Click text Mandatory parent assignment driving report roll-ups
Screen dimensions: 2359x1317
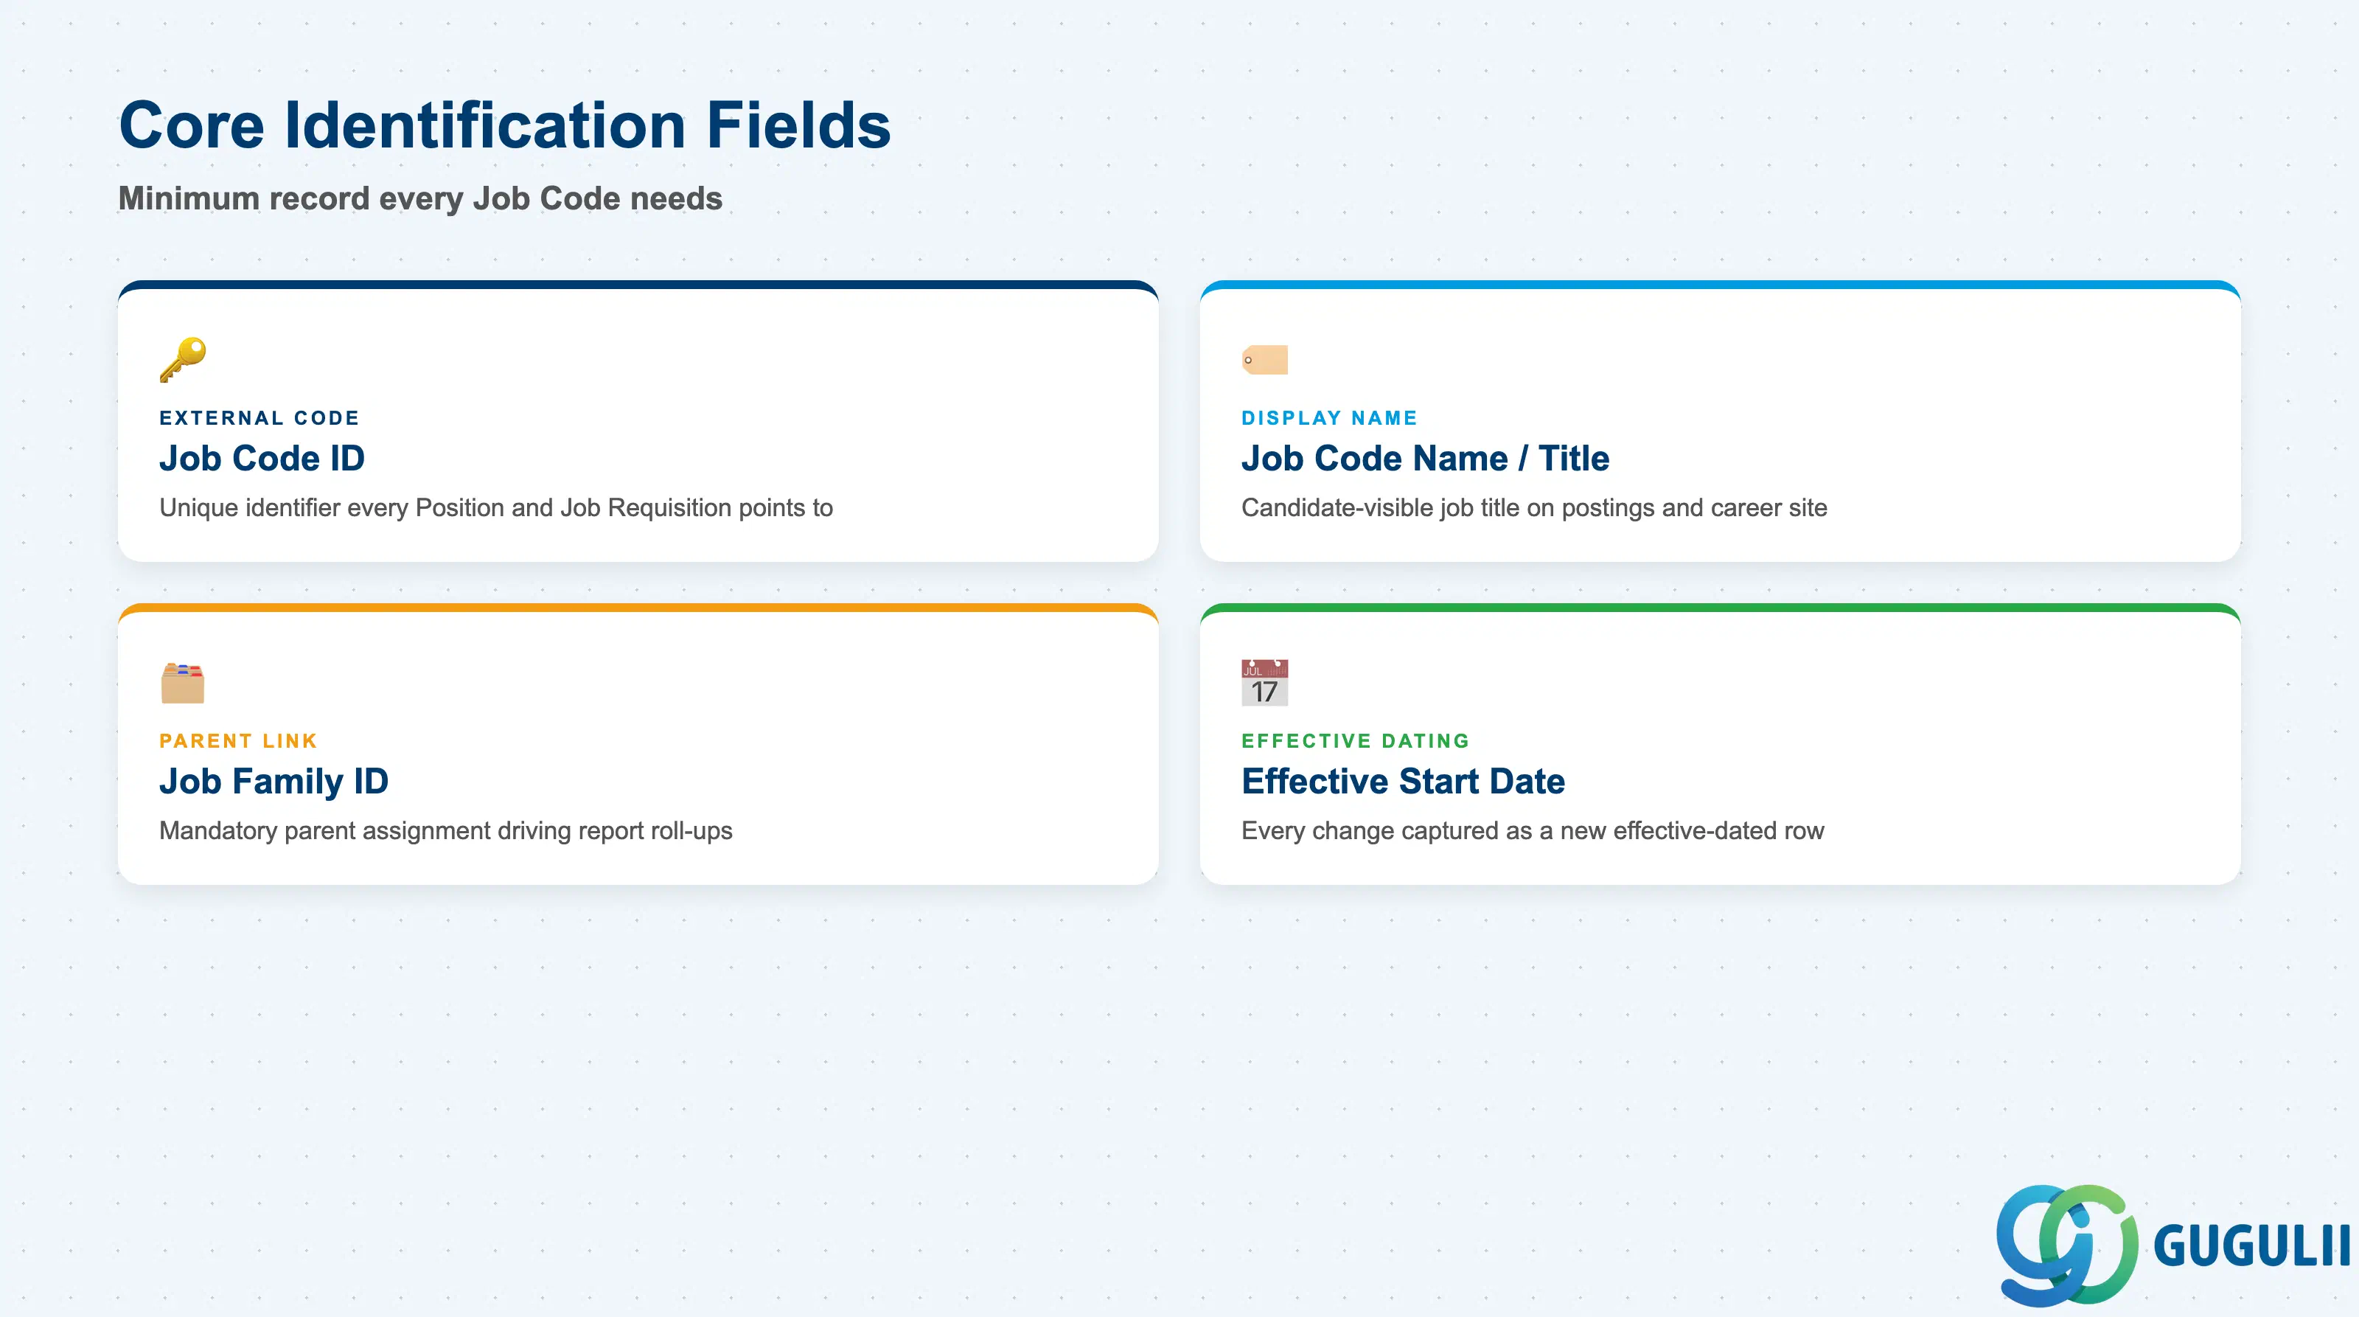pyautogui.click(x=446, y=830)
